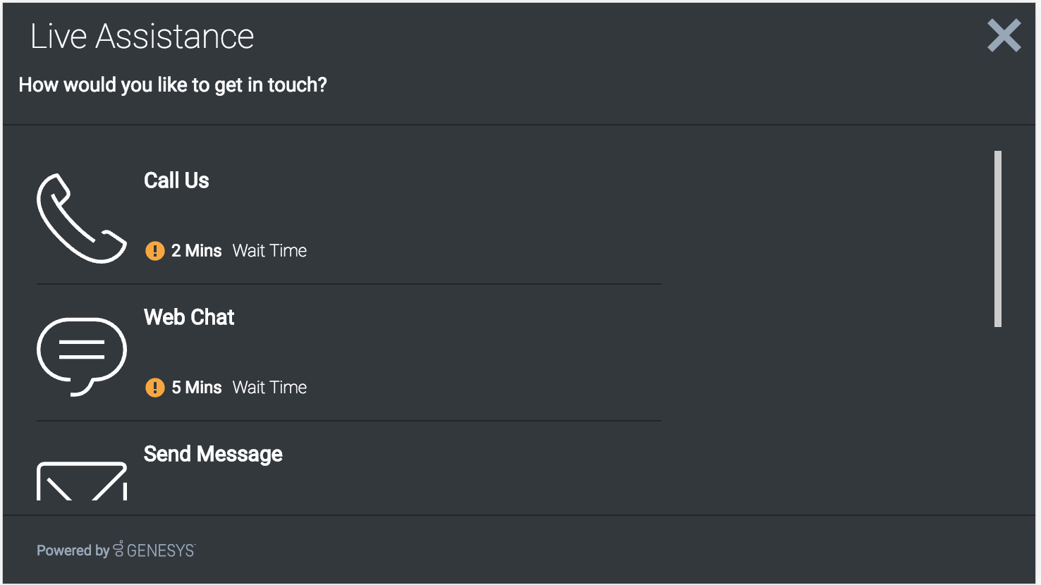Click the scrollbar track below the thumb
Screen dimensions: 1041x585
click(x=998, y=416)
